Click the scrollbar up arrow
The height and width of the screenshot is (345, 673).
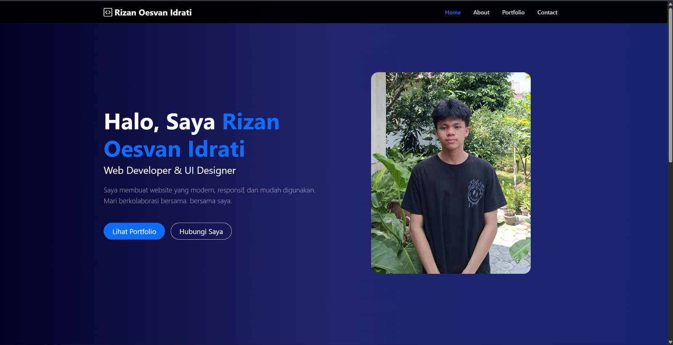click(x=670, y=4)
